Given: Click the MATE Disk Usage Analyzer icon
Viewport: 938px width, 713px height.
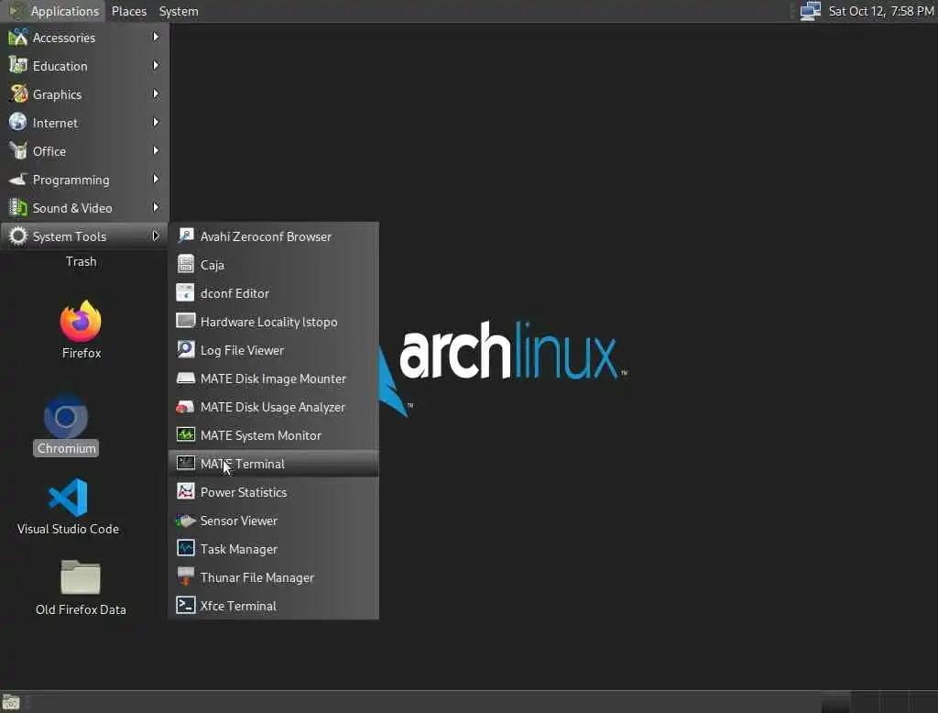Looking at the screenshot, I should click(x=185, y=407).
